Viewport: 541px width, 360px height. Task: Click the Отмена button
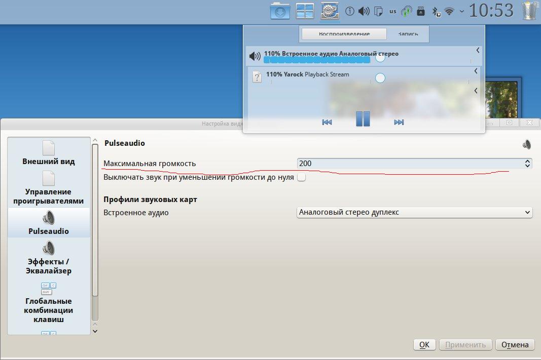point(515,344)
